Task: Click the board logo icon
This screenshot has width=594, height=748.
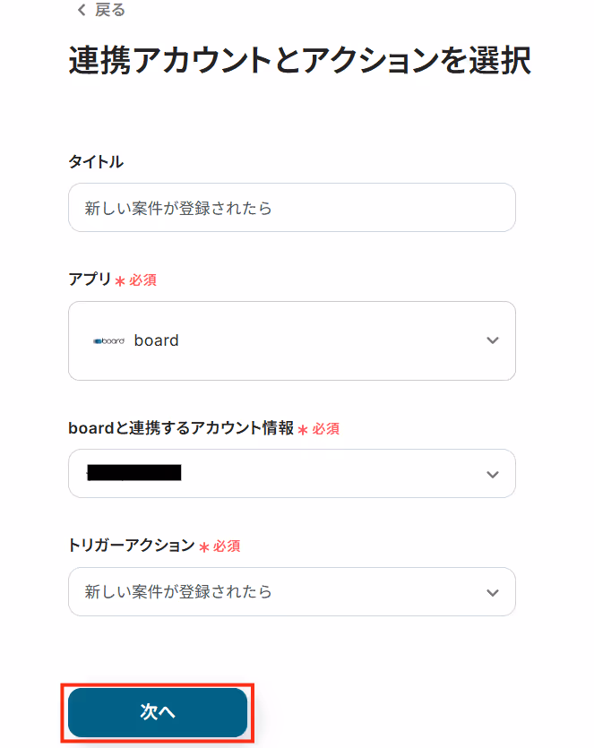Action: [109, 340]
